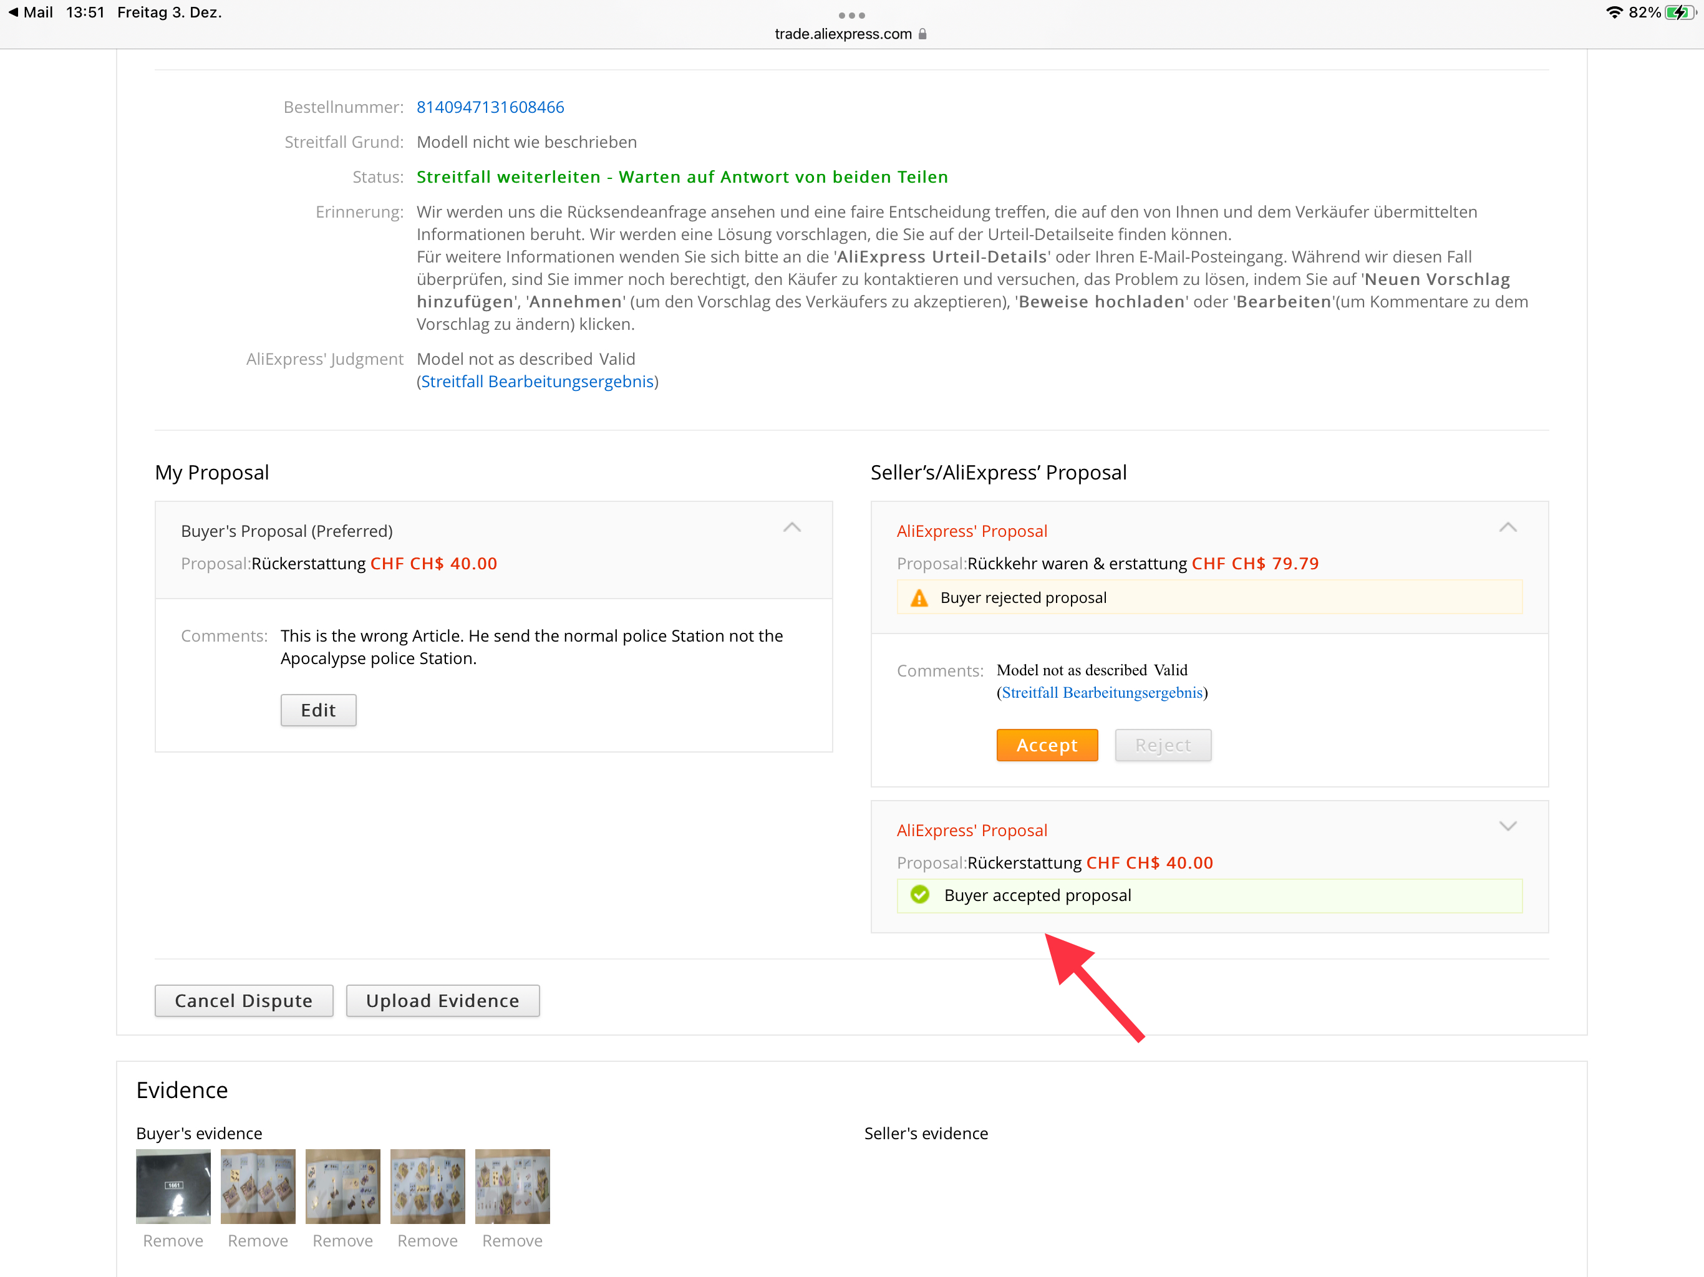Screen dimensions: 1704x1277
Task: Collapse the CHF 79.79 AliExpress proposal
Action: click(1508, 528)
